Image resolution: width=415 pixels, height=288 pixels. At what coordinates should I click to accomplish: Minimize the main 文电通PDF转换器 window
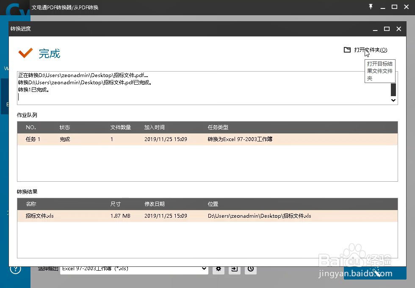point(383,7)
